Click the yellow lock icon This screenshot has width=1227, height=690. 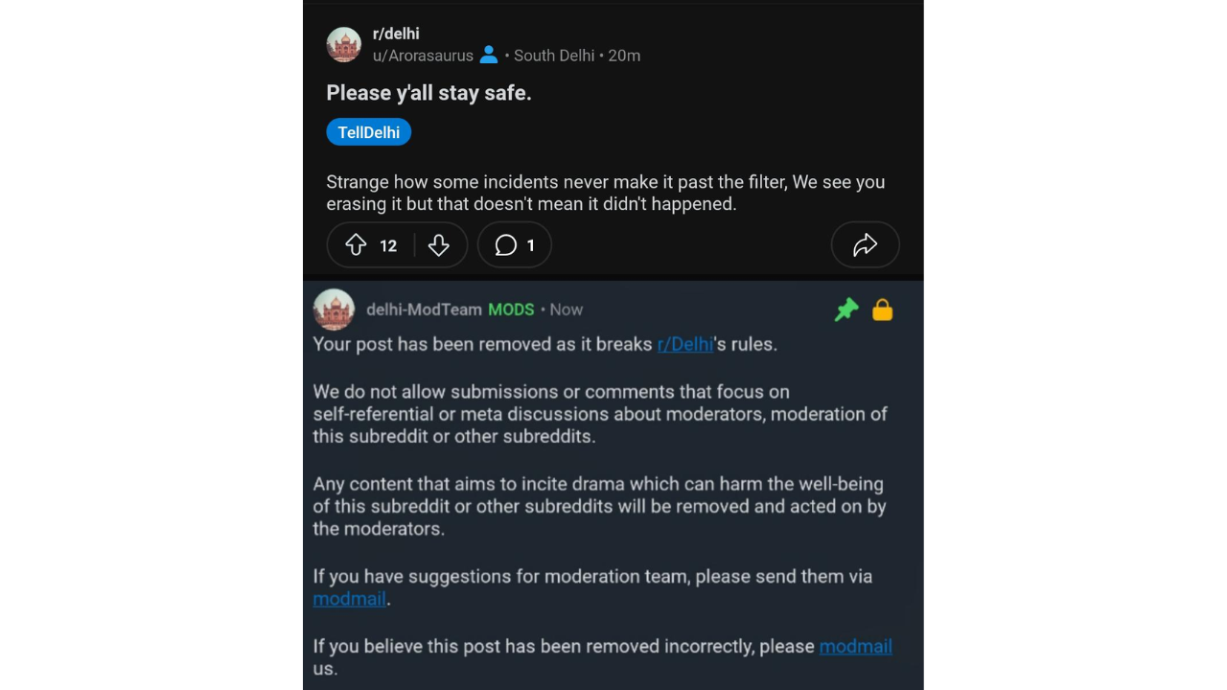click(883, 310)
